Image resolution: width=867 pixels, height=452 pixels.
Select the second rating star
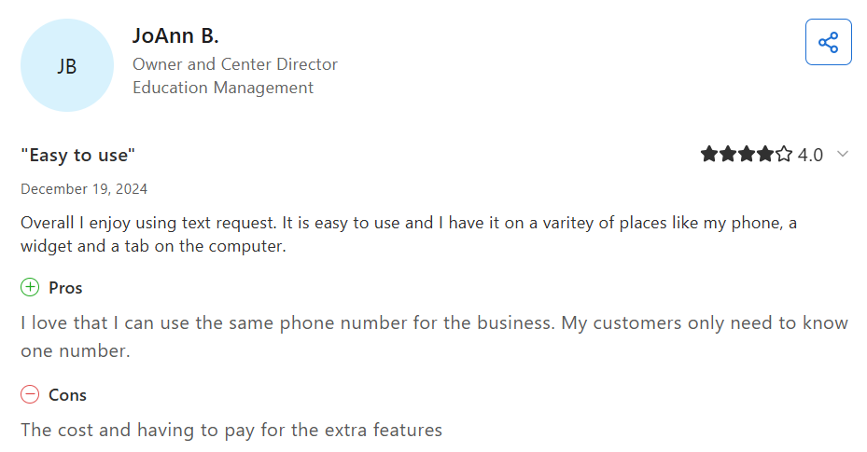tap(728, 154)
